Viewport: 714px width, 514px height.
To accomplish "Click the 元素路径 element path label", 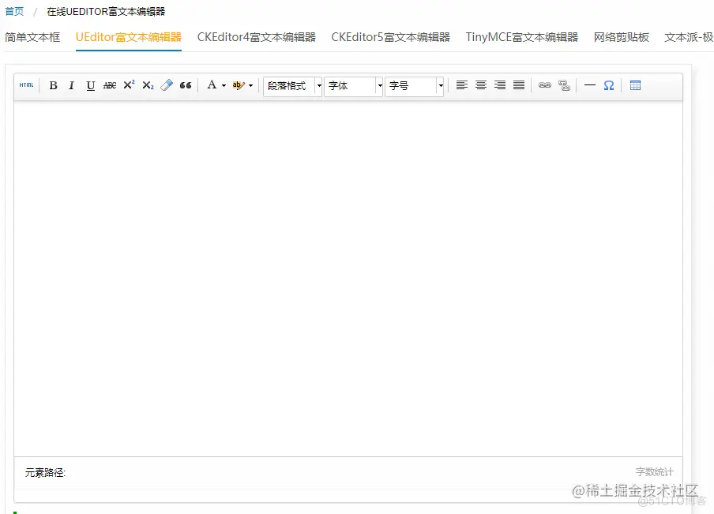I will 45,473.
